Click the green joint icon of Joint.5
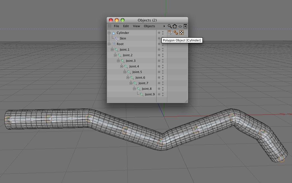The height and width of the screenshot is (183, 292). tap(129, 72)
